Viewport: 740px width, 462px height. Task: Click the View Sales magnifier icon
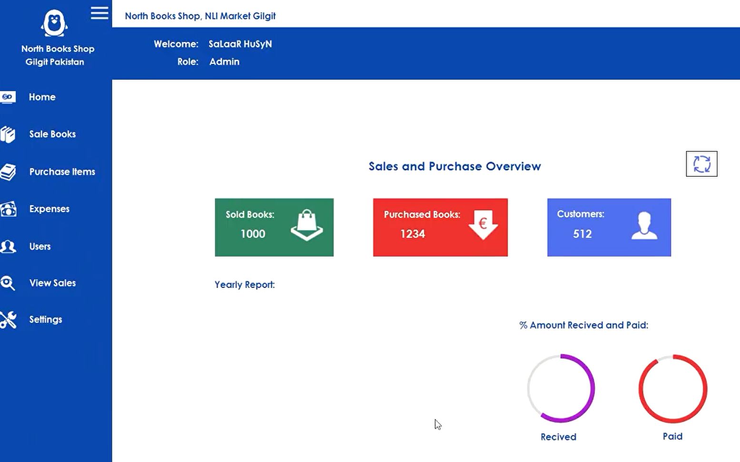(8, 283)
